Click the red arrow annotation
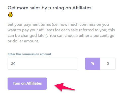The image size is (122, 100). point(65,87)
